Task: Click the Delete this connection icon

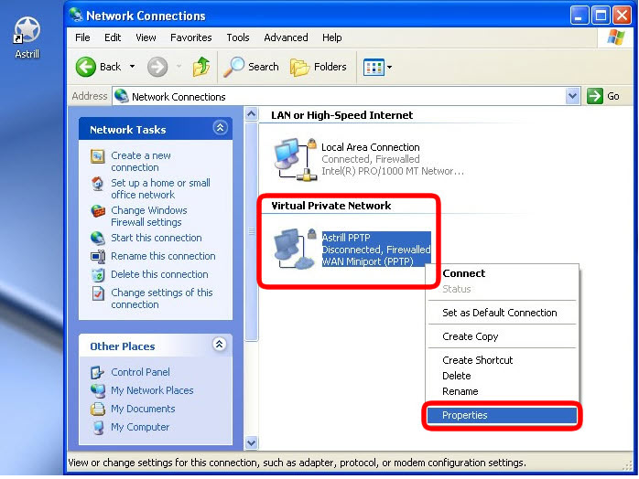Action: [x=98, y=275]
